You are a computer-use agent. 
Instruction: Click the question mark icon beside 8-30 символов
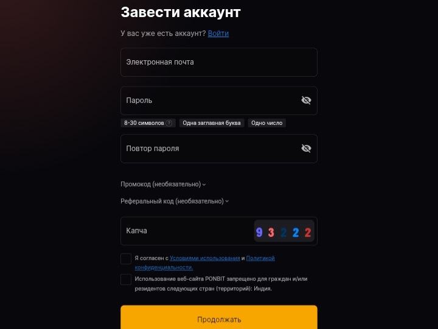[169, 123]
